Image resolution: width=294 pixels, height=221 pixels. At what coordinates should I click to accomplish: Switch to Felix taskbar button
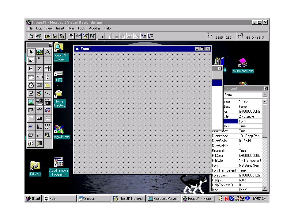point(60,199)
